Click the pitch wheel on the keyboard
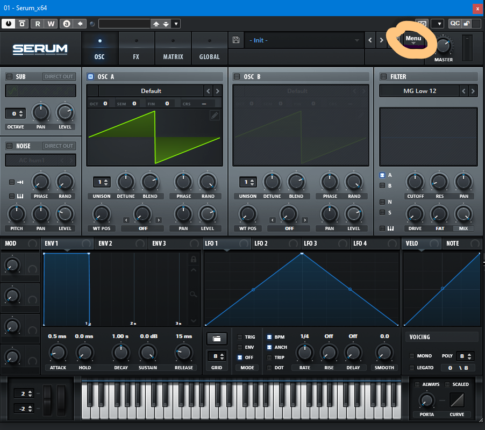485x430 pixels. [x=48, y=400]
